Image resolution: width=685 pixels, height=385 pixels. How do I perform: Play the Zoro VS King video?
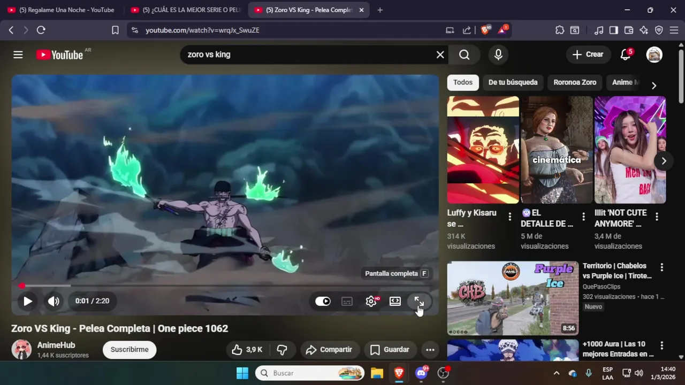tap(28, 301)
